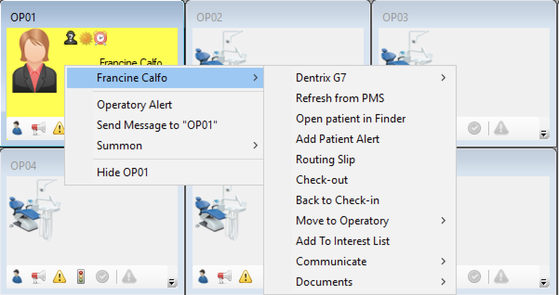Image resolution: width=559 pixels, height=295 pixels.
Task: Click the blue person icon in OP01's toolbar
Action: point(17,128)
